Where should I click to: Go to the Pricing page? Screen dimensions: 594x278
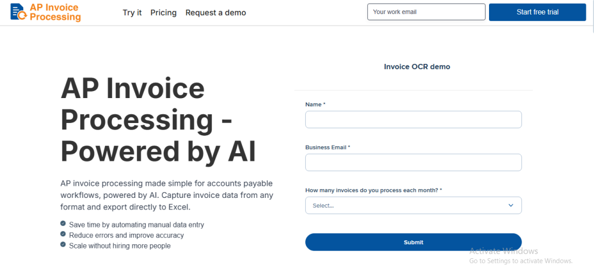(x=164, y=13)
